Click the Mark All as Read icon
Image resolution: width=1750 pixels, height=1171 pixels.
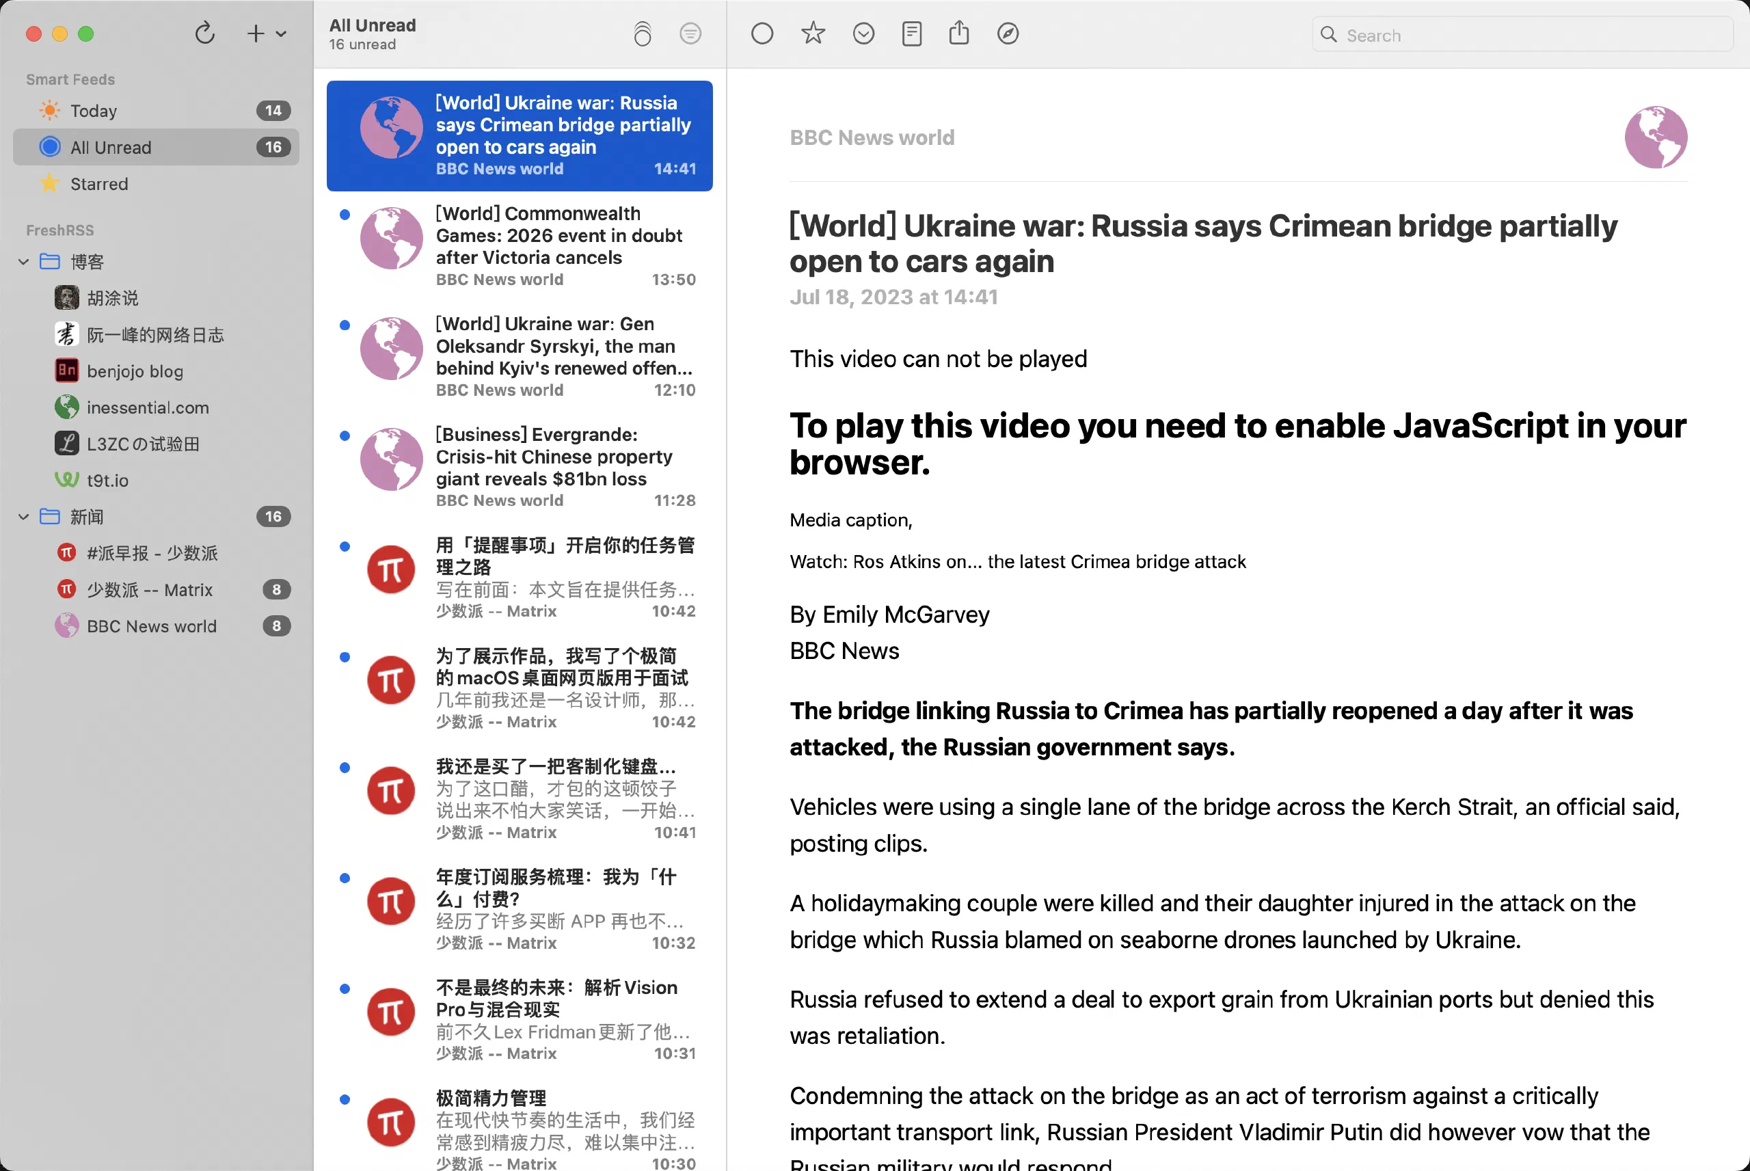643,33
